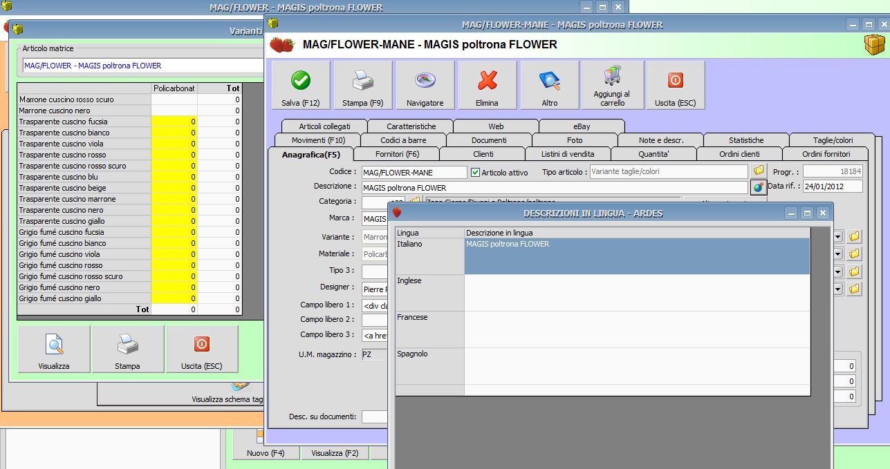Open the Listini di vendita tab
The height and width of the screenshot is (469, 890).
click(568, 154)
